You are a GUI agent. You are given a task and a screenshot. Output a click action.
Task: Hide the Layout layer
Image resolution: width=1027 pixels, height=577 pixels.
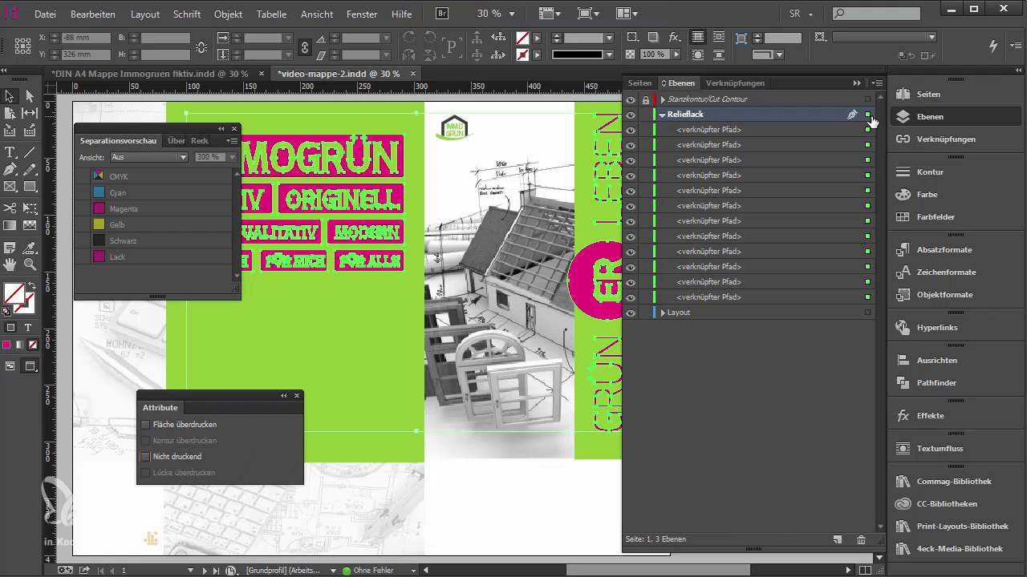pos(631,313)
